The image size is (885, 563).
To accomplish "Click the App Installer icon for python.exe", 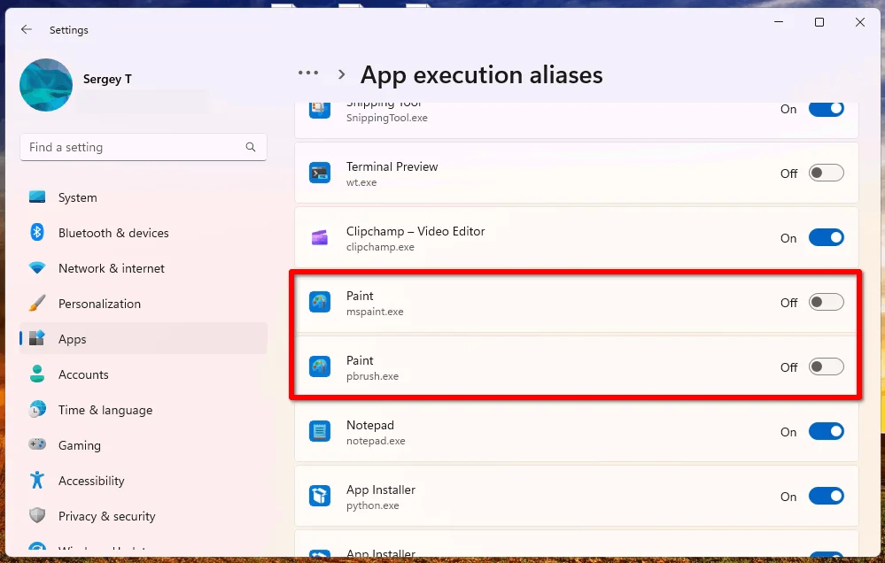I will tap(320, 497).
